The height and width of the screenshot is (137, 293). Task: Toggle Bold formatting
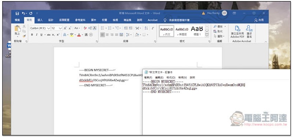point(32,34)
